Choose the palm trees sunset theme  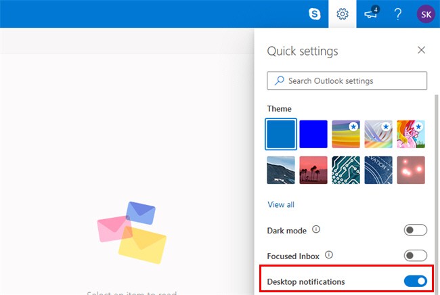click(x=313, y=171)
